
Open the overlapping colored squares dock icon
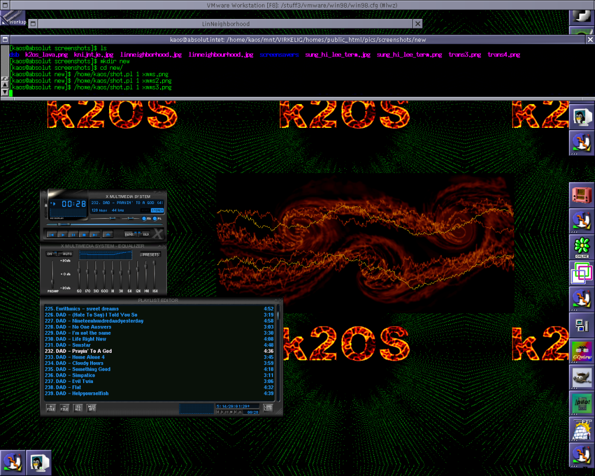coord(582,273)
